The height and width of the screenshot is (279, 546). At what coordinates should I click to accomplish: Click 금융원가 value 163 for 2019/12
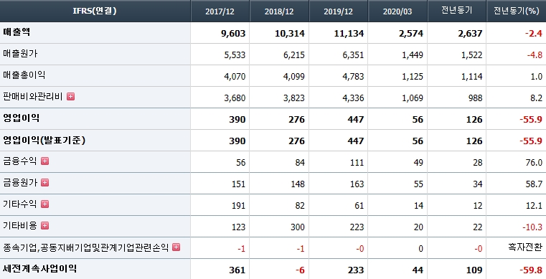(x=357, y=184)
